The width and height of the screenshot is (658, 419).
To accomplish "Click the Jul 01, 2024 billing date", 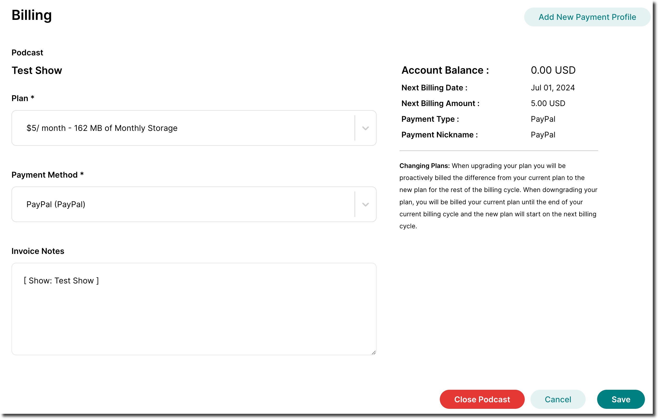I will coord(552,88).
